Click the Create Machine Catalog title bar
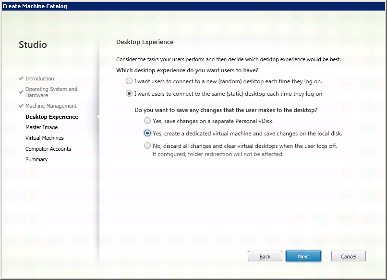Screen dimensions: 387x280 click(193, 6)
